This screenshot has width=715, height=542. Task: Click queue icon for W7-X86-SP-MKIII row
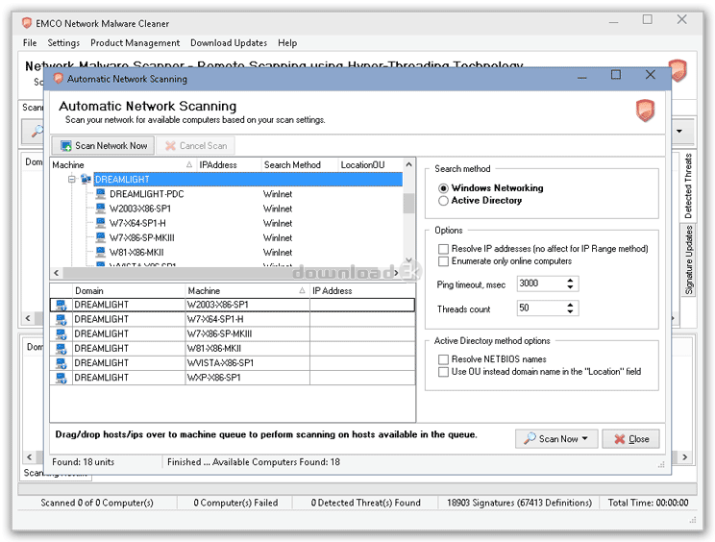[x=62, y=334]
